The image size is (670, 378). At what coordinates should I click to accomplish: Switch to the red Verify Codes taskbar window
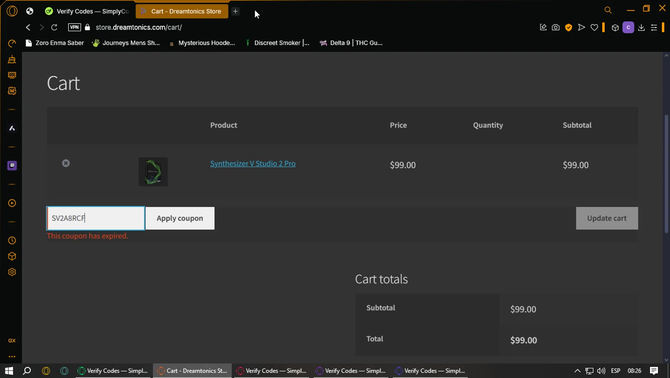point(272,371)
